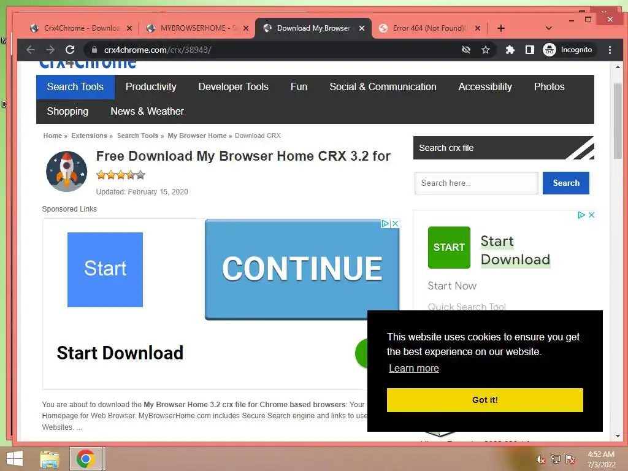This screenshot has height=471, width=628.
Task: Reload the current page
Action: 70,50
